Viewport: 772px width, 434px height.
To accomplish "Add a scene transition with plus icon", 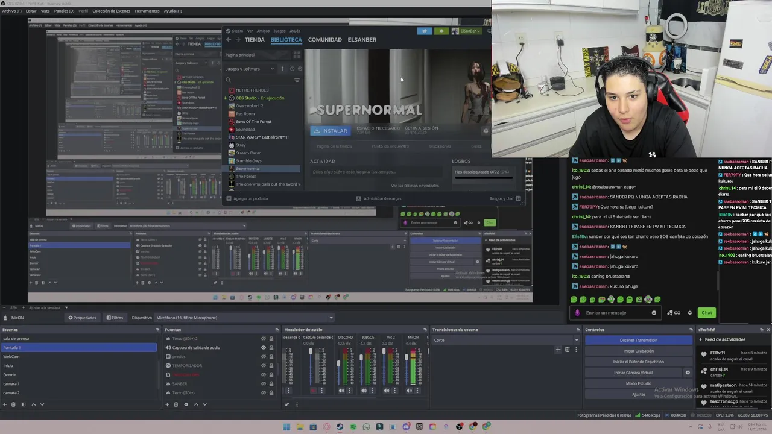I will click(558, 350).
